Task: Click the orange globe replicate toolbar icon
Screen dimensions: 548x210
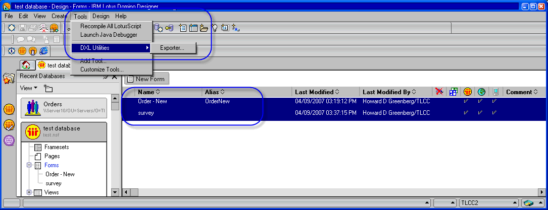Action: (x=54, y=28)
